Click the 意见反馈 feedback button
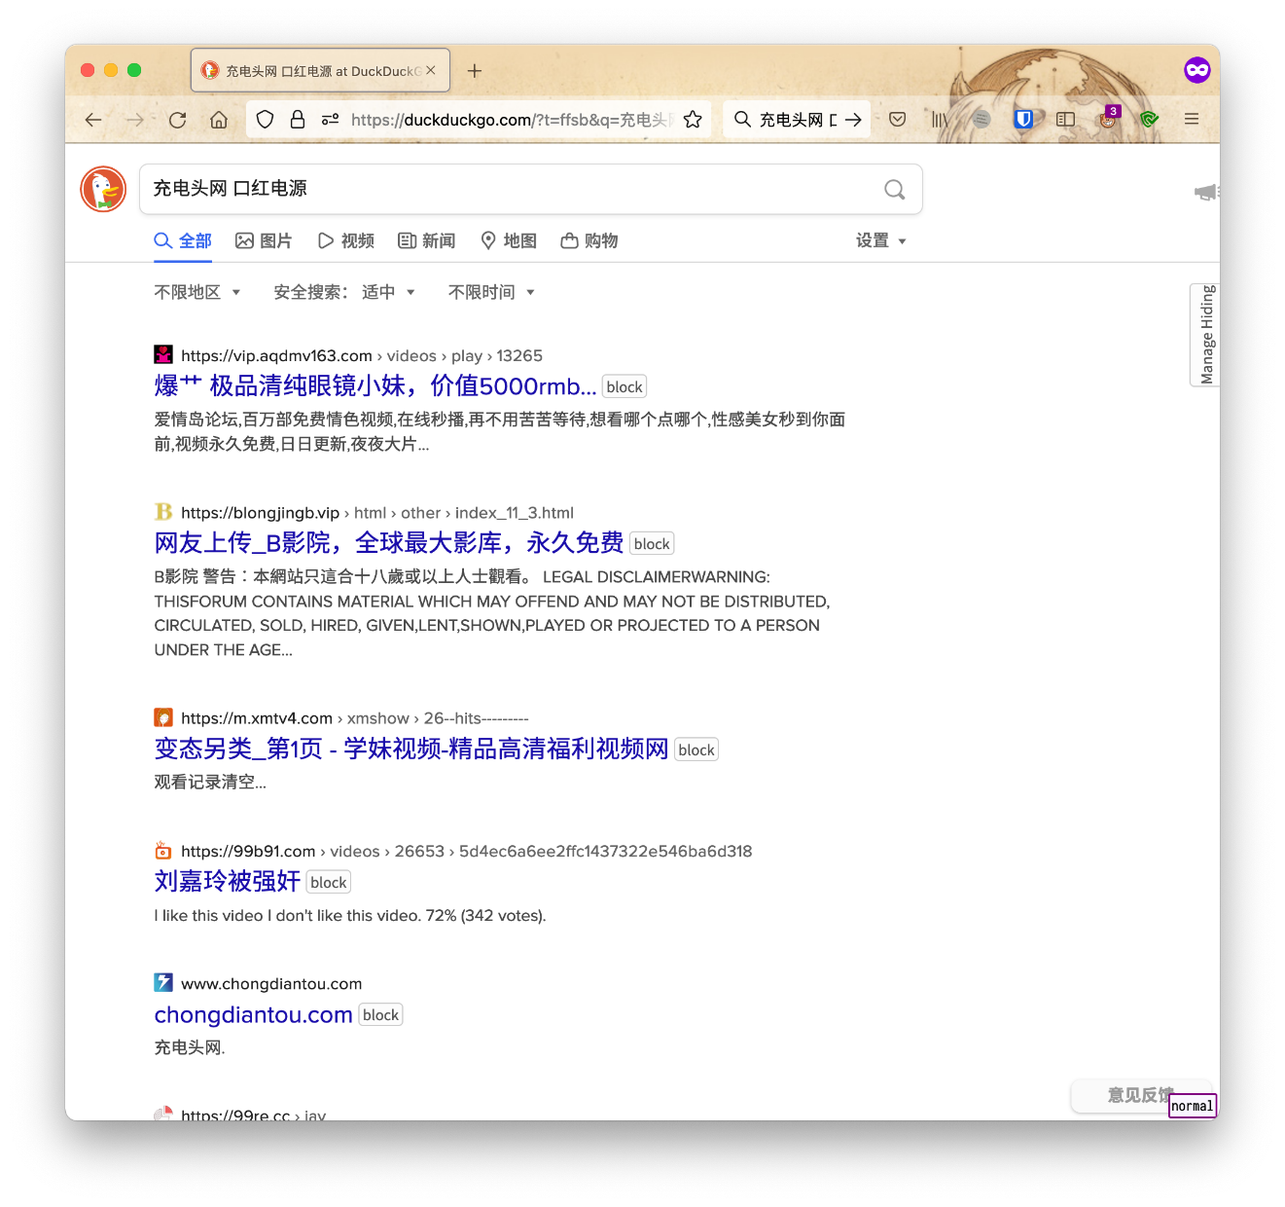Viewport: 1285px width, 1207px height. coord(1140,1095)
